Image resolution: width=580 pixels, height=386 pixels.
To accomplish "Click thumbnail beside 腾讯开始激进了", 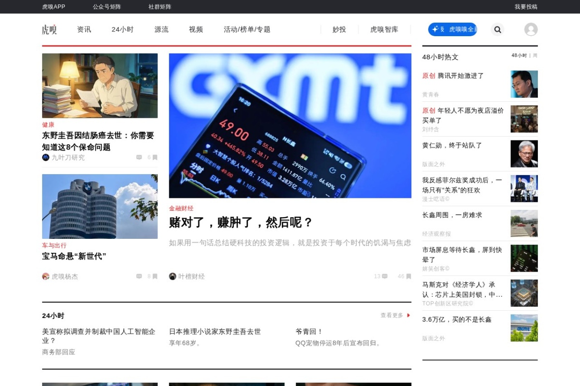I will [x=524, y=84].
